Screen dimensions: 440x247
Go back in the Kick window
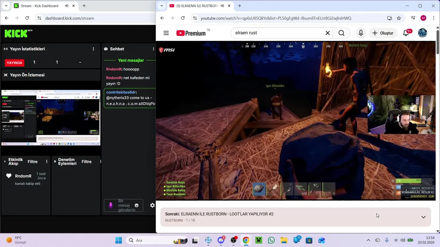coord(7,18)
